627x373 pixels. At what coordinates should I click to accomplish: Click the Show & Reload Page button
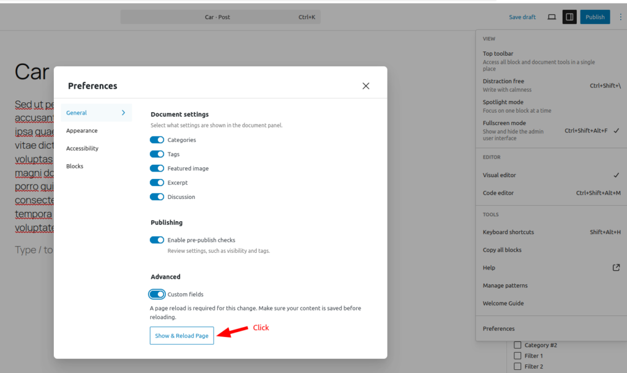pyautogui.click(x=182, y=336)
